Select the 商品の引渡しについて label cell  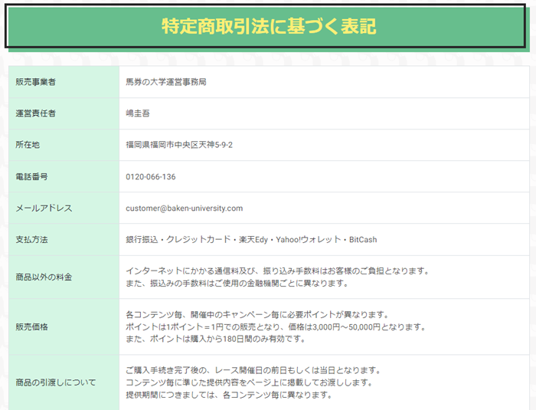click(64, 382)
